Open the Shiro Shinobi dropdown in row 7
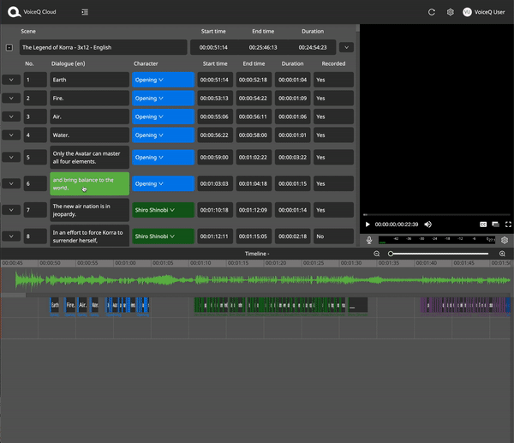Screen dimensions: 514x443 click(163, 210)
